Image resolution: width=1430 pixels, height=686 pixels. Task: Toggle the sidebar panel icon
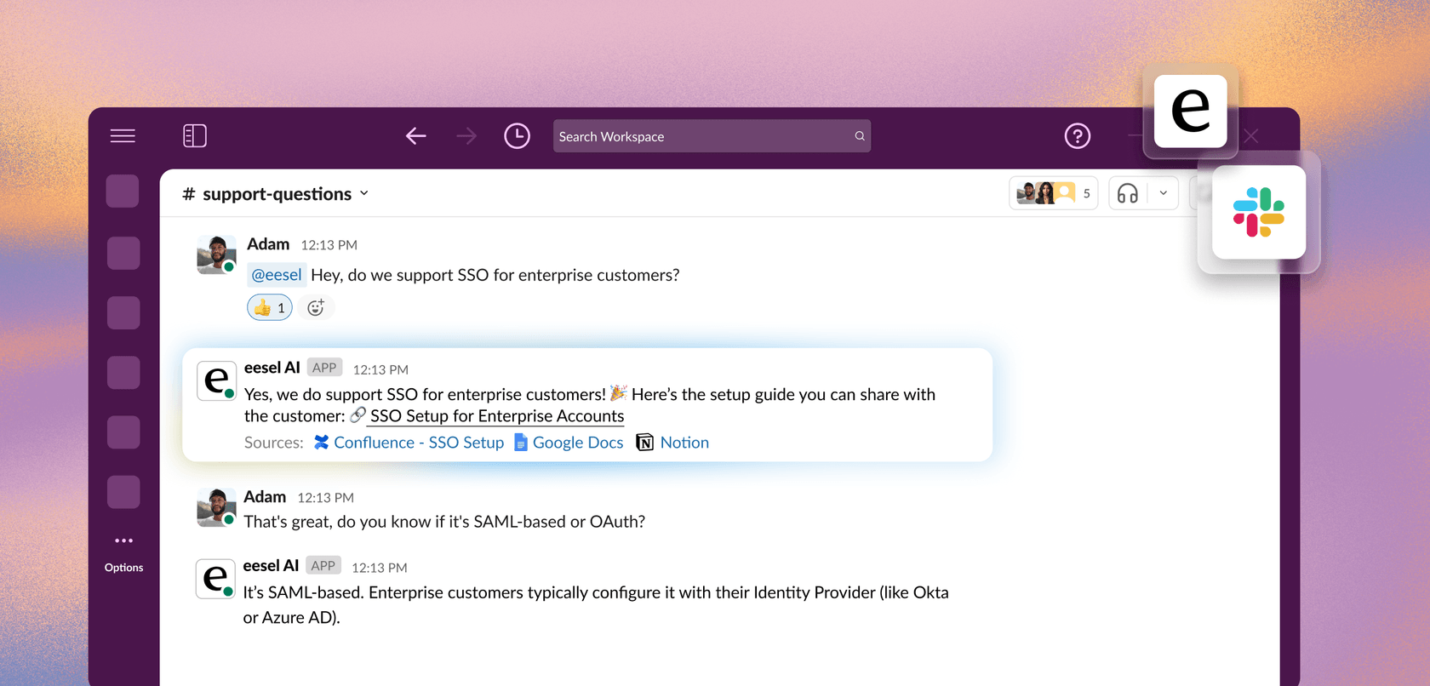(195, 136)
